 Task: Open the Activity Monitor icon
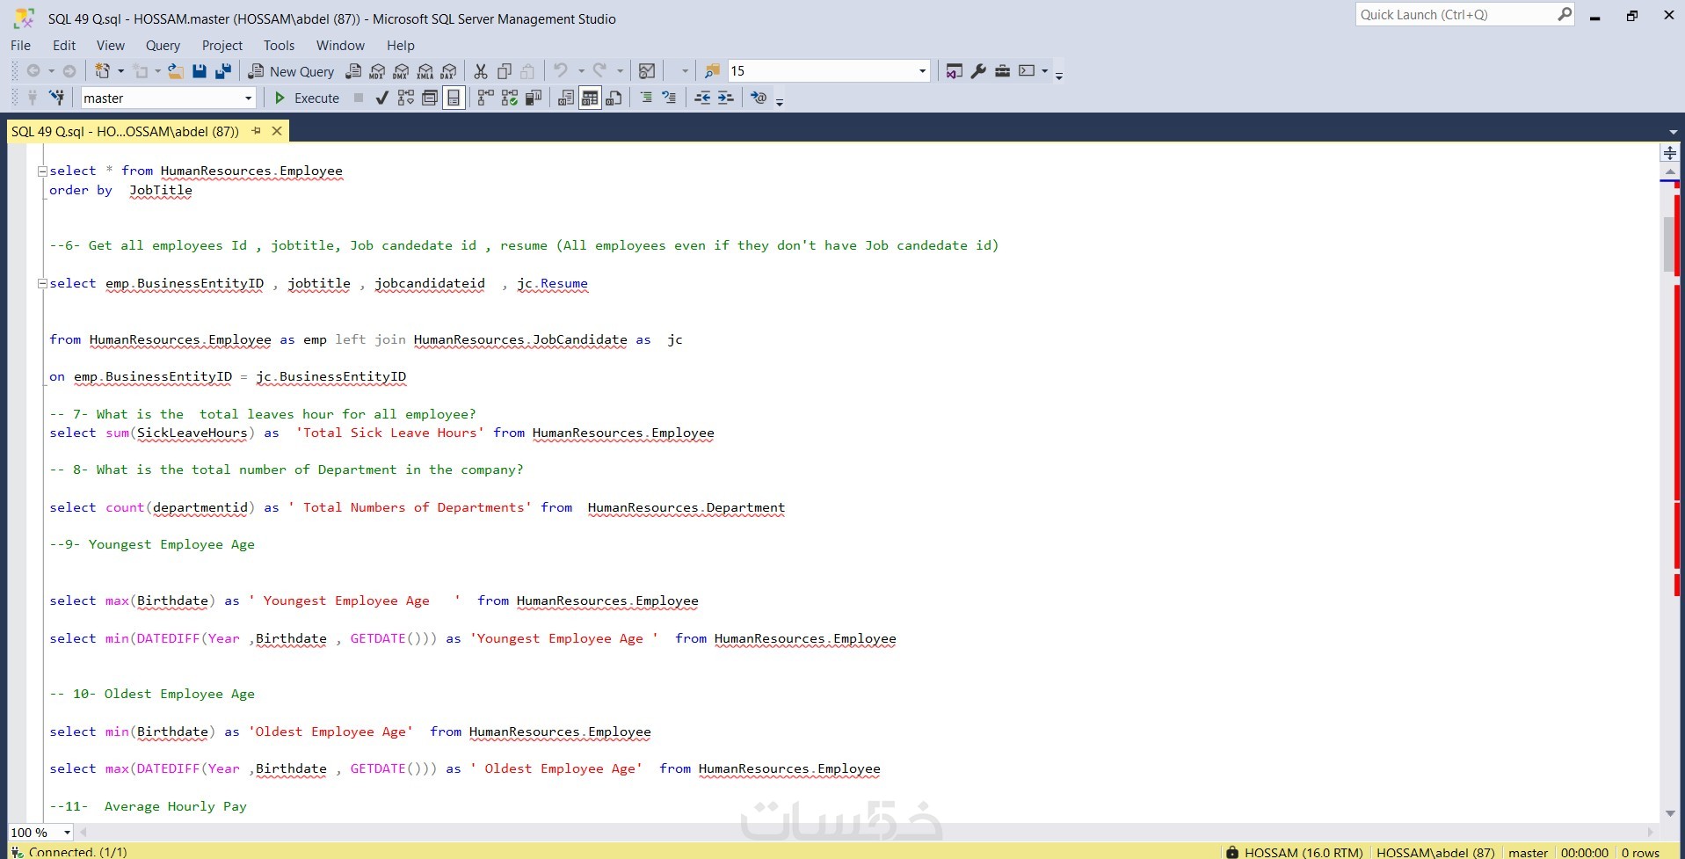(647, 71)
